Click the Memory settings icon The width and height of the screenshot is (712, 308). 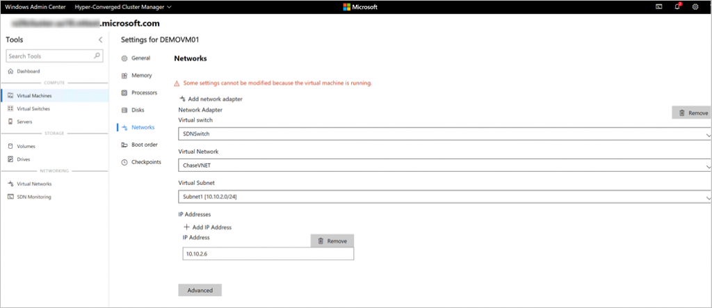click(124, 75)
